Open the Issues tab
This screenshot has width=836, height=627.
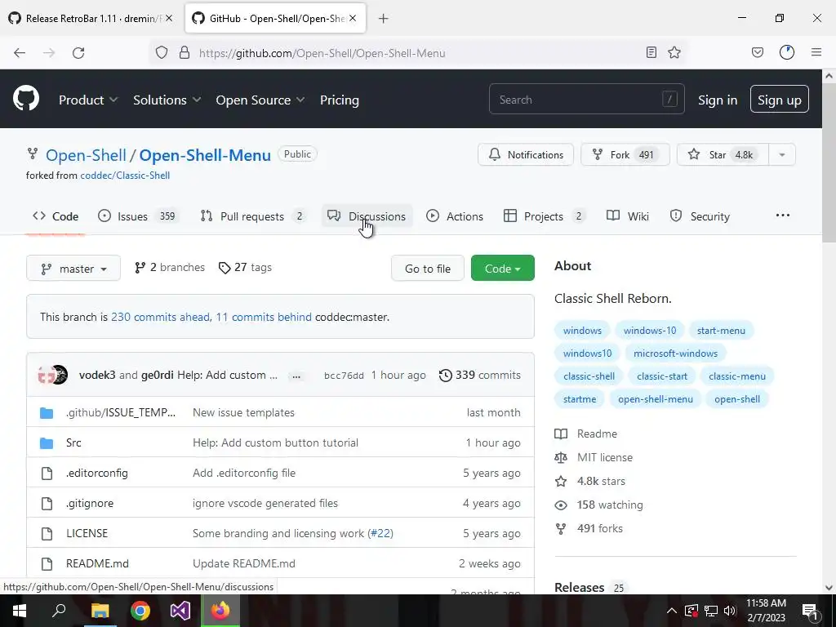pos(139,216)
